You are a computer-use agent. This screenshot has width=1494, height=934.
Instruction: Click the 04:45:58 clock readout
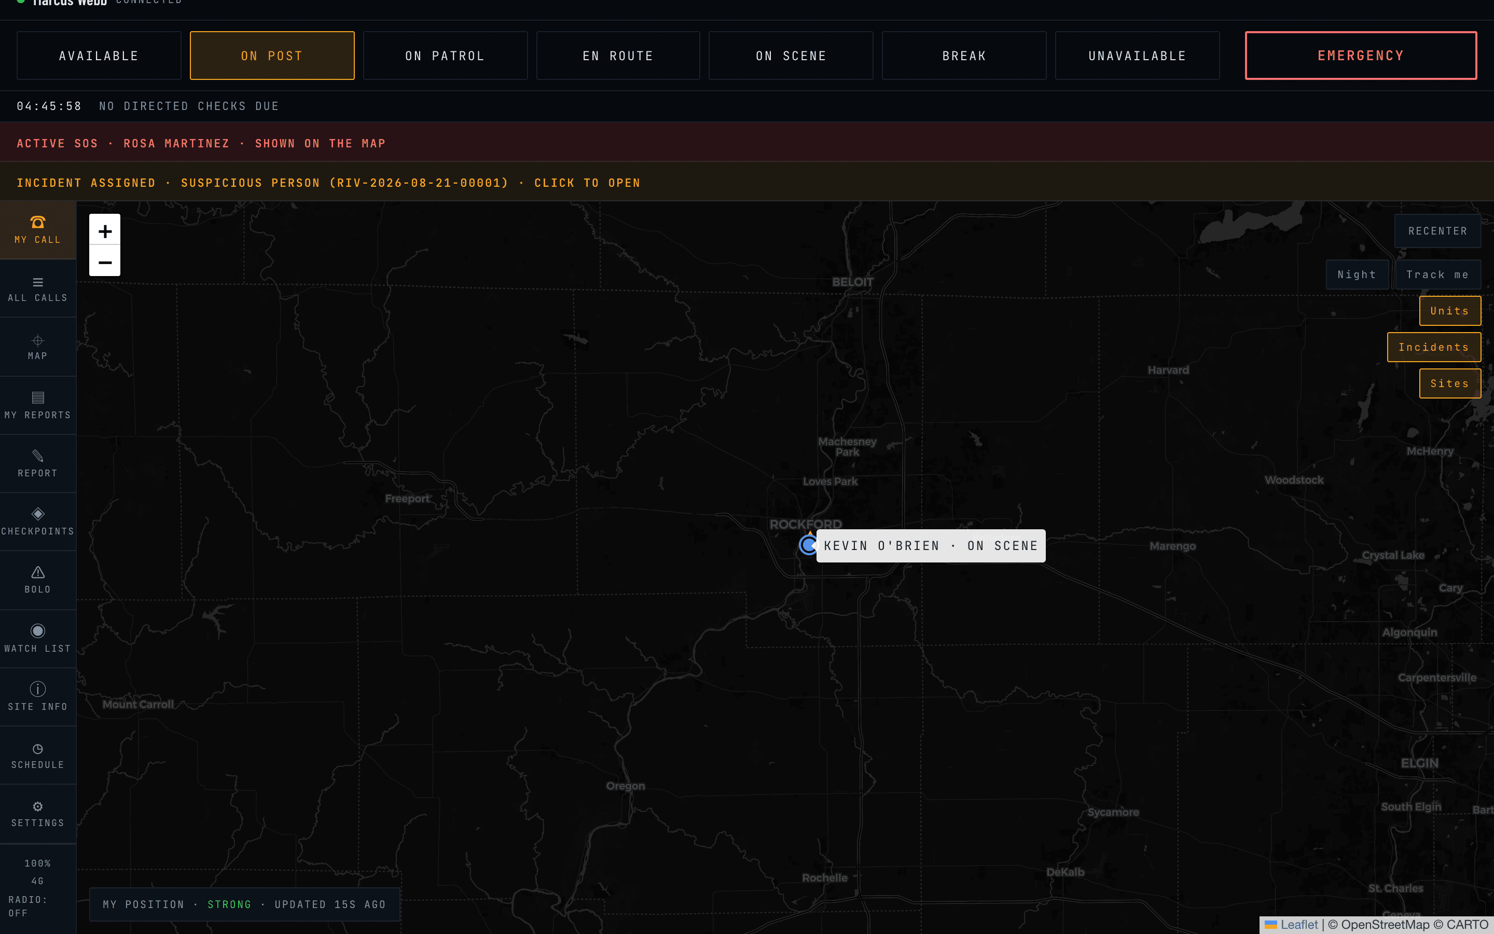tap(49, 106)
